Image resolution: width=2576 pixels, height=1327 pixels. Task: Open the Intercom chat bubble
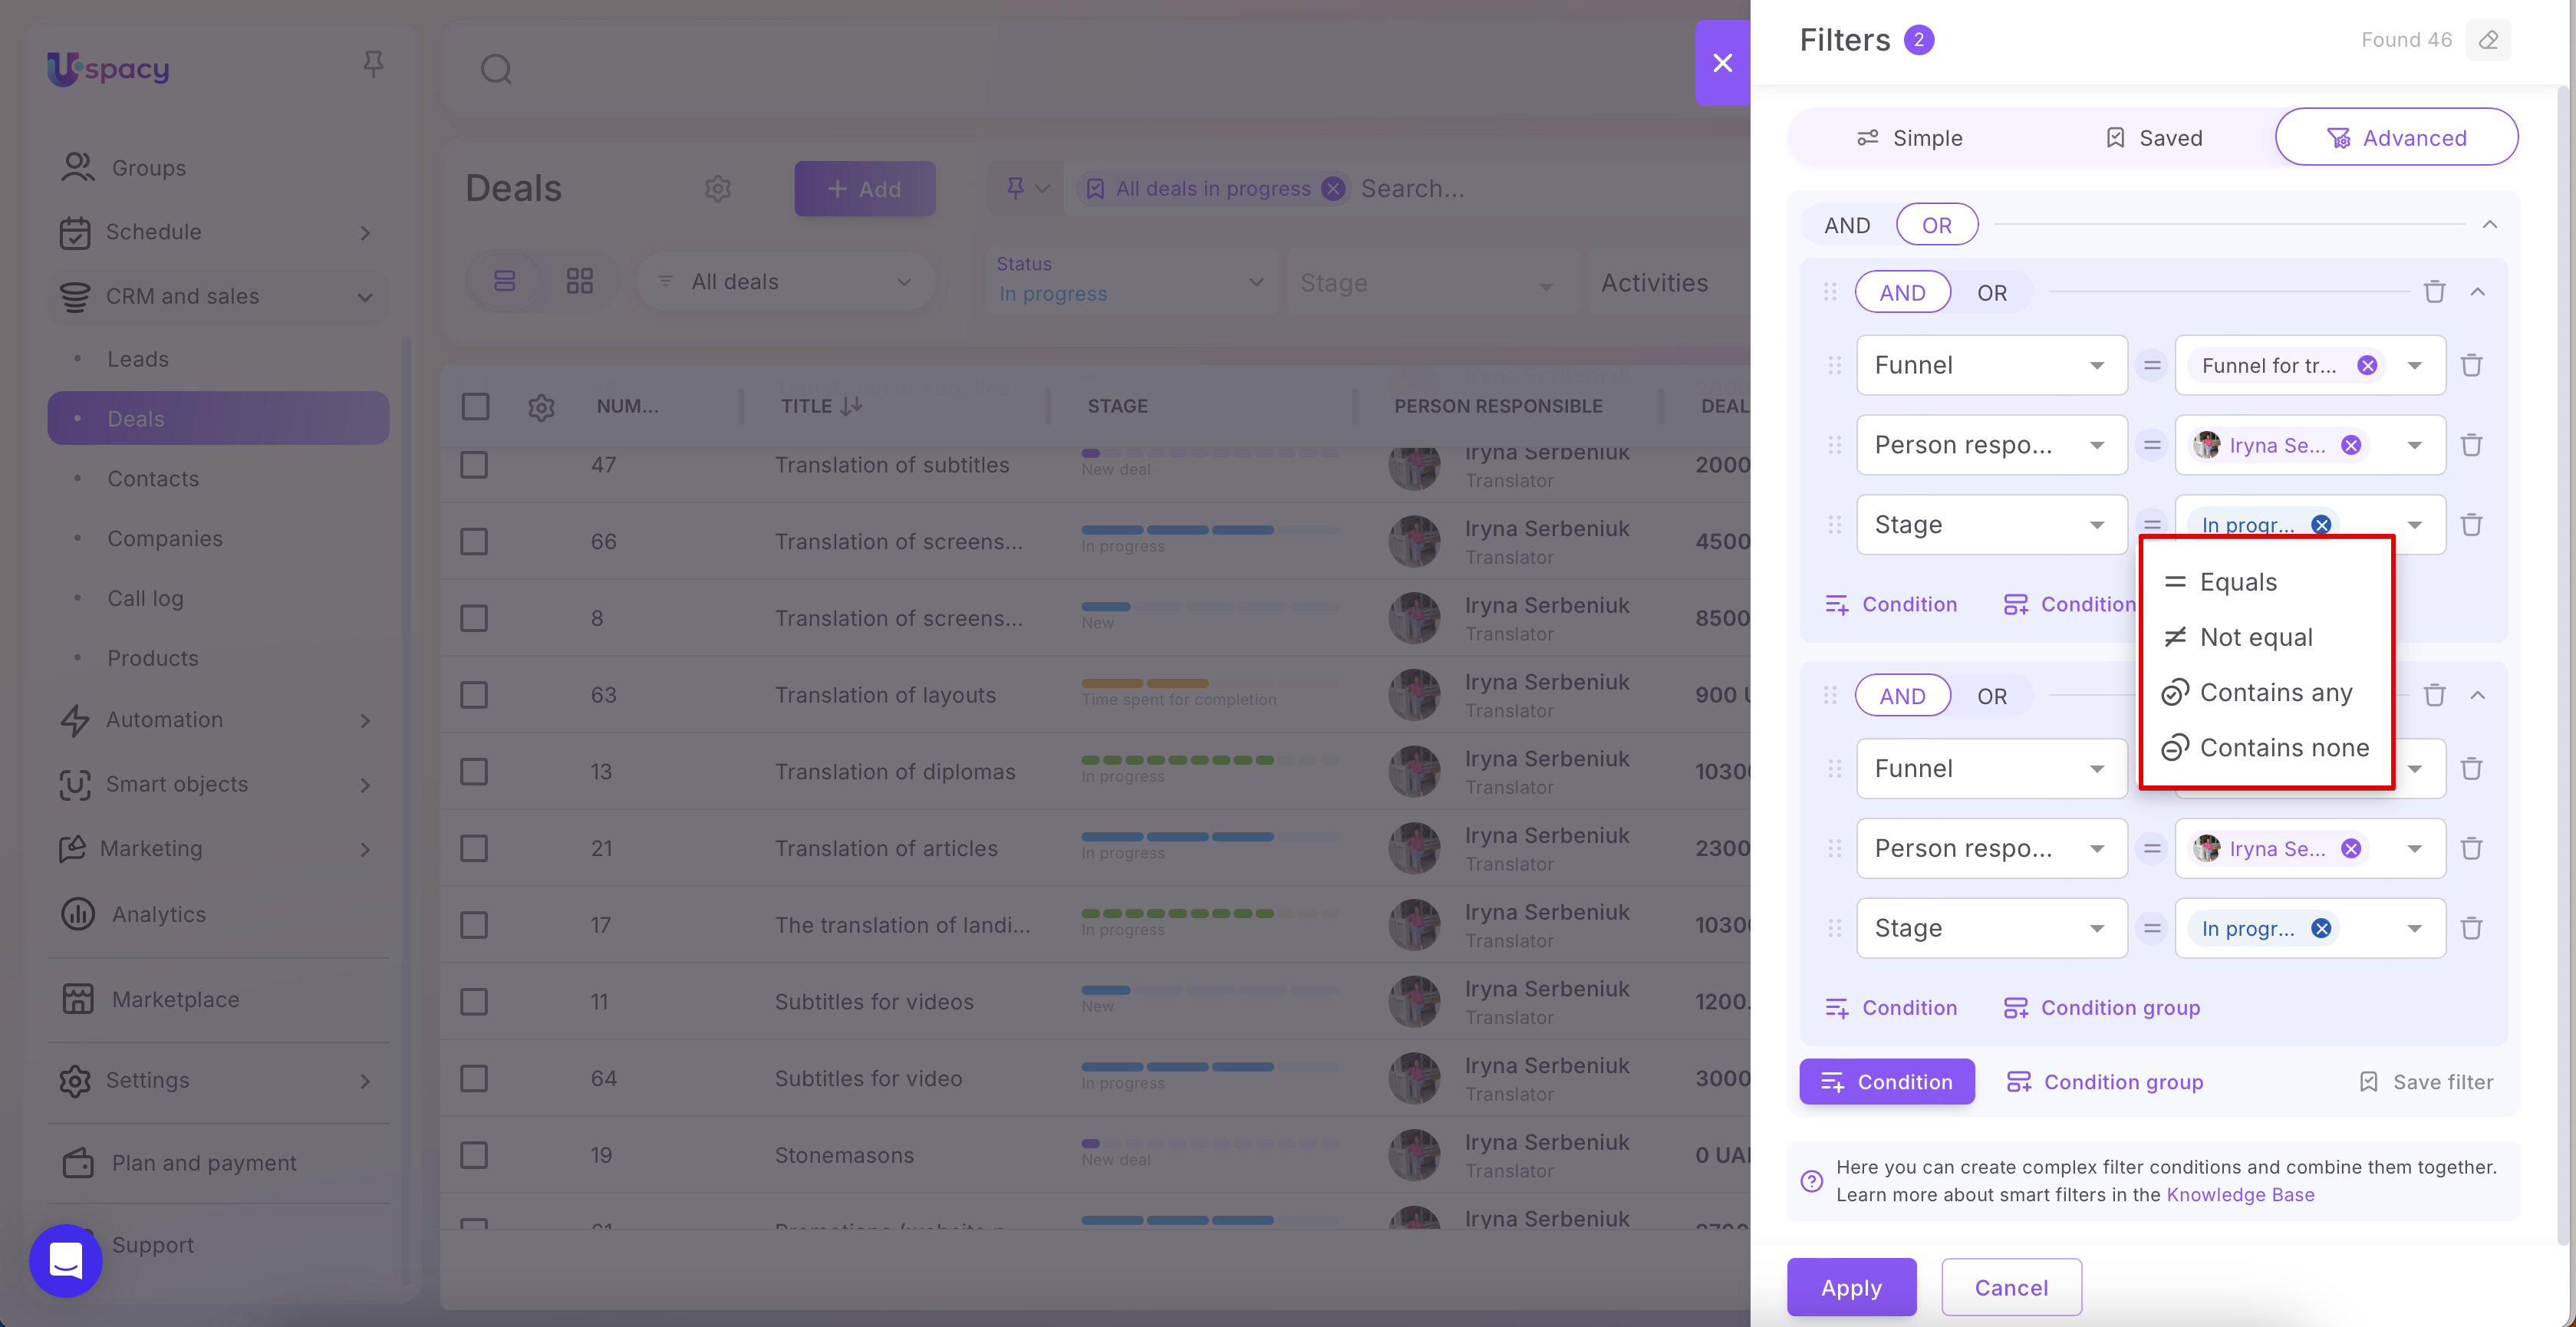click(x=66, y=1260)
